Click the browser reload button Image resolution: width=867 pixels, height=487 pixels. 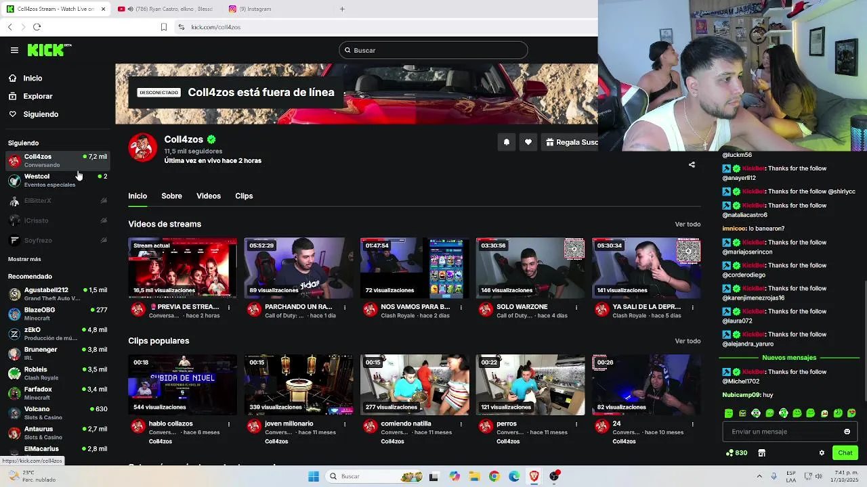pyautogui.click(x=37, y=27)
